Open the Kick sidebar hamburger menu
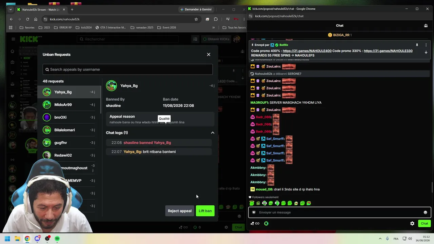This screenshot has width=434, height=244. (13, 39)
